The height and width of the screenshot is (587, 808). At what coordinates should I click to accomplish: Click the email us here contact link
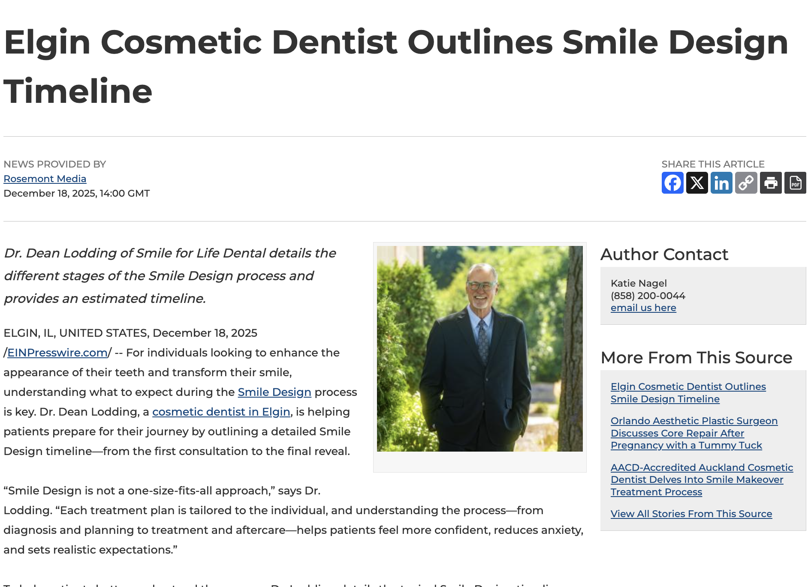tap(643, 308)
